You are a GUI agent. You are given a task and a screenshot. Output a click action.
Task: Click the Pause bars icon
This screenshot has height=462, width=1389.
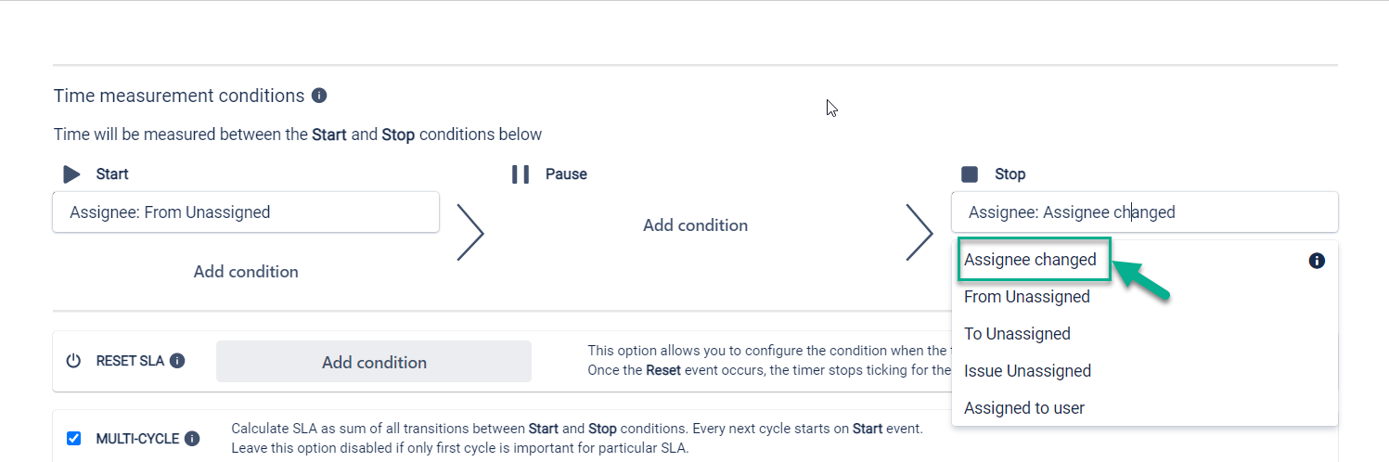(x=521, y=174)
